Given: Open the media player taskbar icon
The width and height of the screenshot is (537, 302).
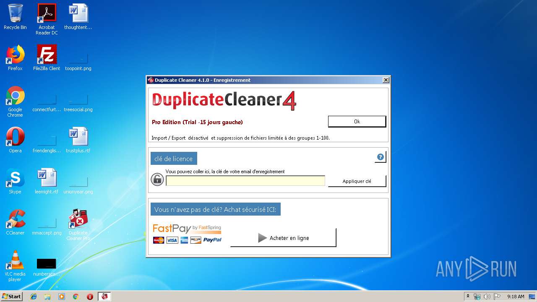Looking at the screenshot, I should tap(62, 297).
